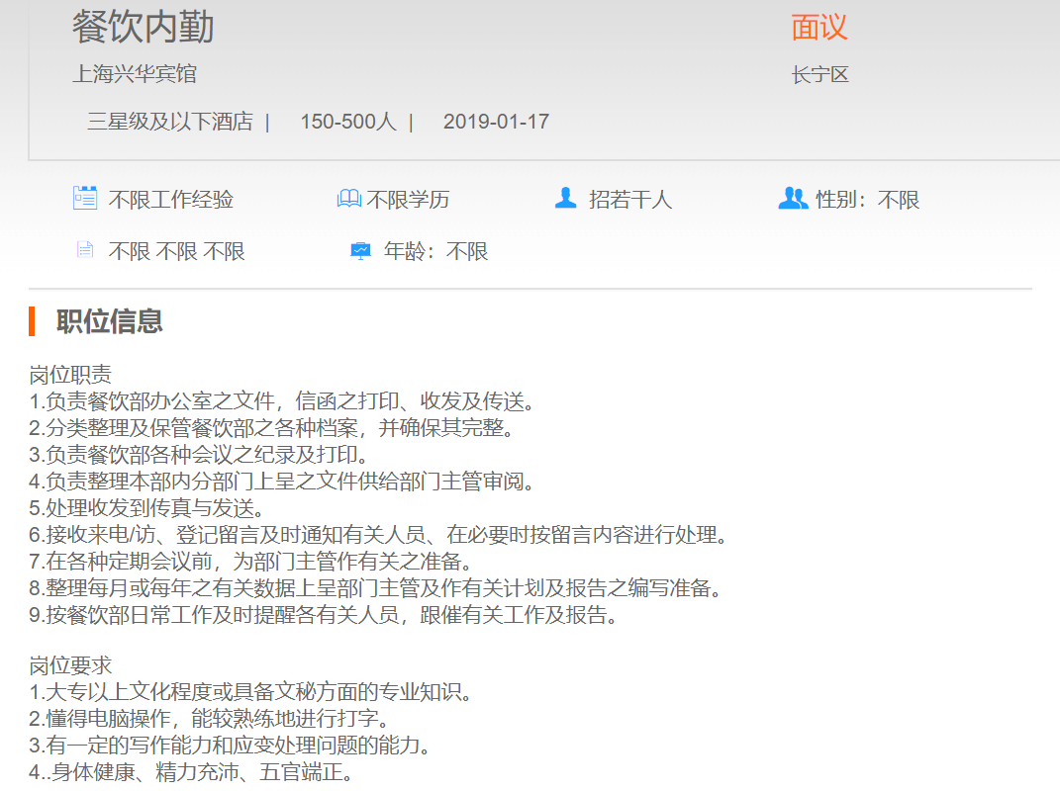
Task: Select the 长宁区 district label
Action: (819, 75)
